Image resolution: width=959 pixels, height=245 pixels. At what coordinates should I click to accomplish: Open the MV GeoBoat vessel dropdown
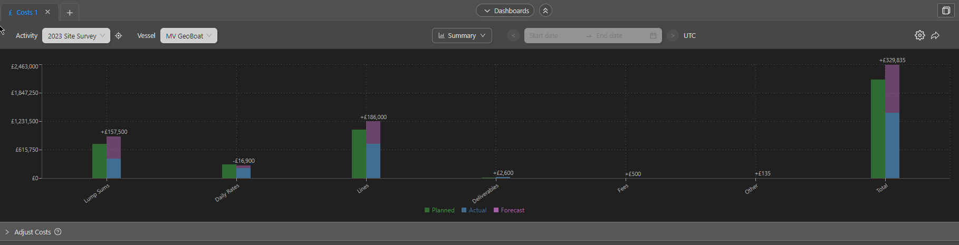pos(188,36)
